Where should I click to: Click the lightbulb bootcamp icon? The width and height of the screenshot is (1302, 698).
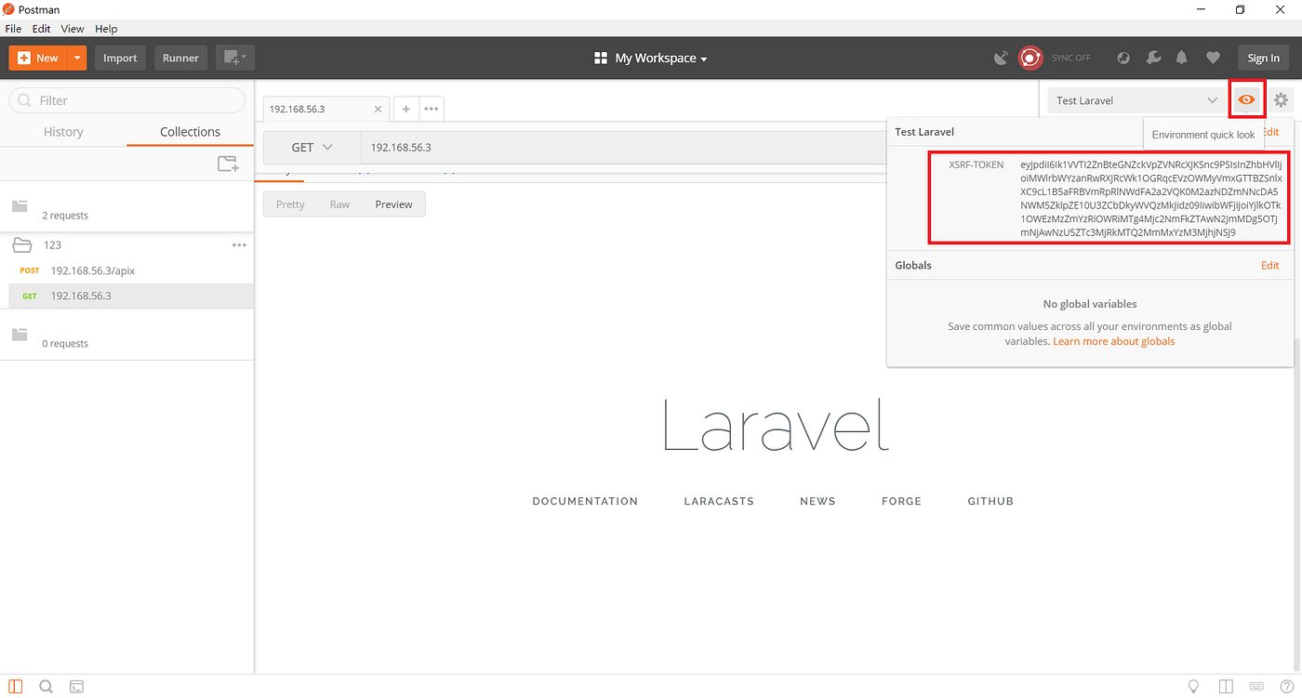(1194, 687)
